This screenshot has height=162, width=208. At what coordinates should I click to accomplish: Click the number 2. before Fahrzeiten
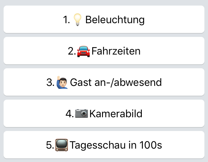72,51
